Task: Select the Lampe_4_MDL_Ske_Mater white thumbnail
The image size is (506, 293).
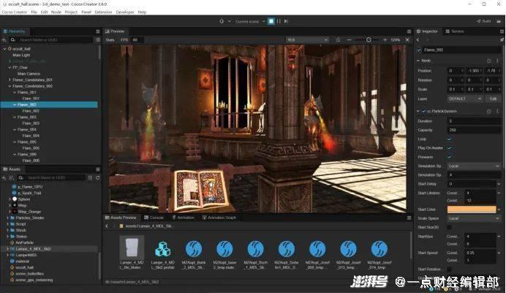Action: [132, 248]
